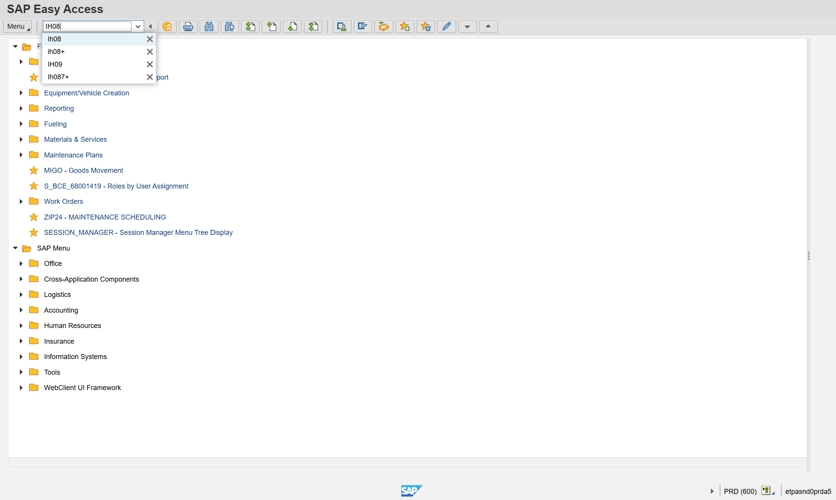The image size is (836, 500).
Task: Open MIGO - Goods Movement favorite
Action: [x=84, y=170]
